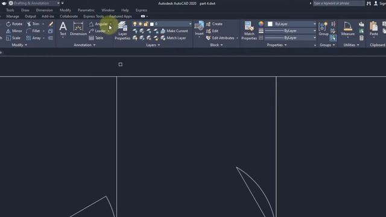This screenshot has height=217, width=386.
Task: Select the Measure tool
Action: [x=348, y=29]
